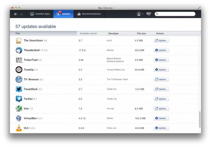The width and height of the screenshot is (211, 147).
Task: Go forward with the right arrow
Action: click(x=21, y=14)
